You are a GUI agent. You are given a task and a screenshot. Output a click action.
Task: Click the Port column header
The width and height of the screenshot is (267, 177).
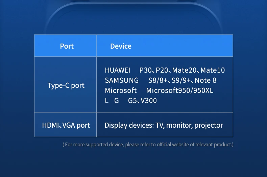pos(67,46)
